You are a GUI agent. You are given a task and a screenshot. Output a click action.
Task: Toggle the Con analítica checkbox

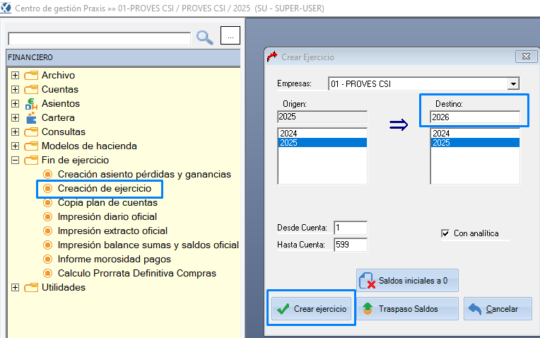click(x=445, y=233)
